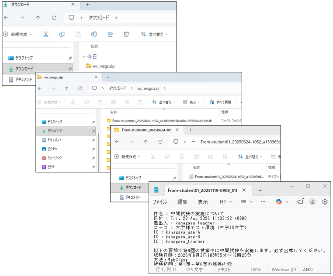This screenshot has height=276, width=333.
Task: Select wc_msgs.zip file in Downloads
Action: point(101,66)
